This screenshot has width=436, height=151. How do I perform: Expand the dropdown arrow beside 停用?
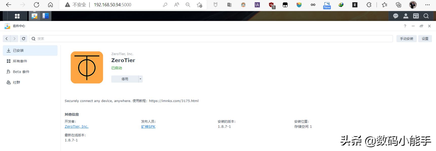tap(140, 79)
